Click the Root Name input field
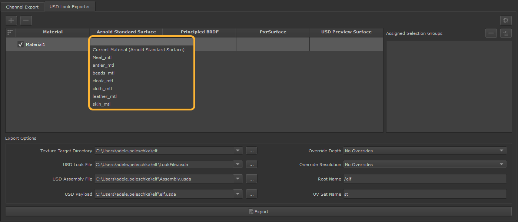 click(425, 179)
